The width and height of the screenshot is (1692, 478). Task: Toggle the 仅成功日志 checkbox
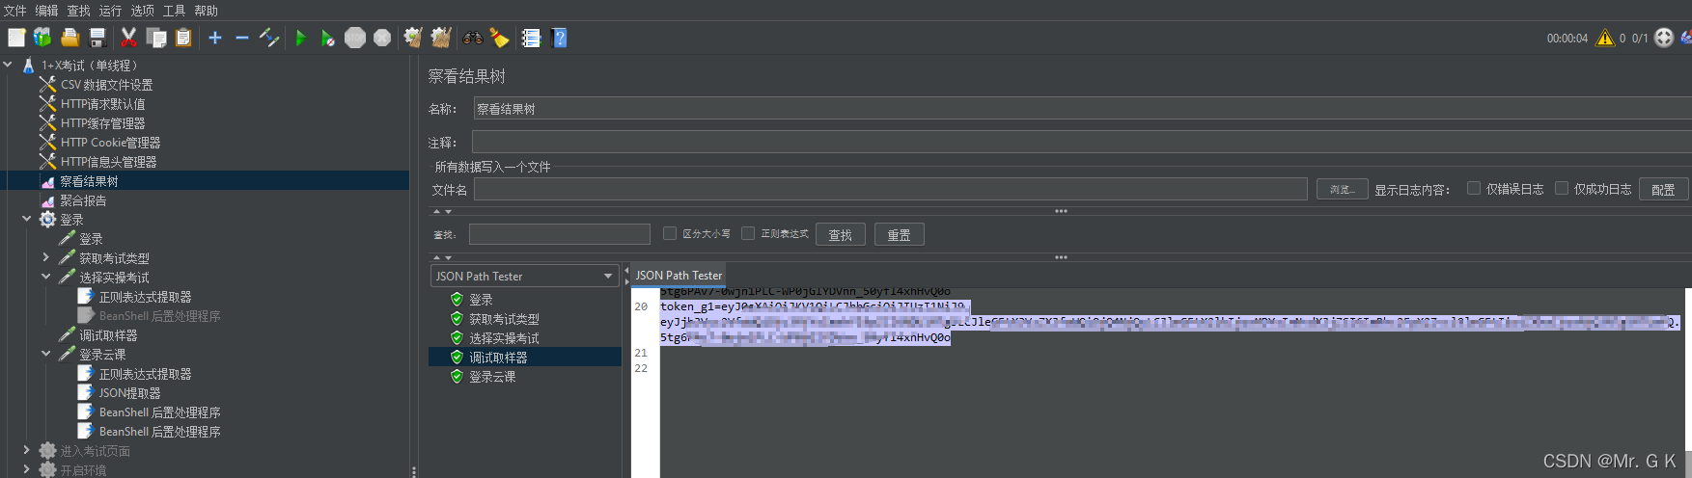1562,188
